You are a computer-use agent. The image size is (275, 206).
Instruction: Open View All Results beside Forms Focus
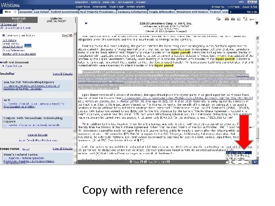62,148
